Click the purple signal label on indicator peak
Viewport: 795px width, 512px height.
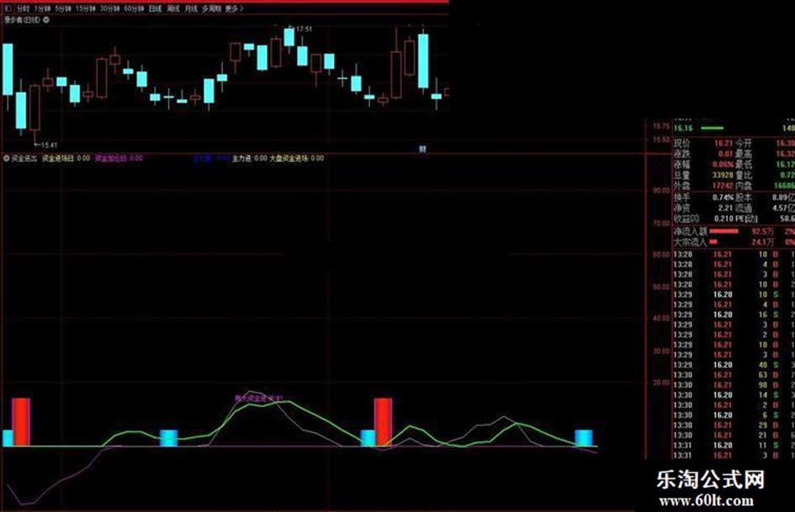click(259, 399)
